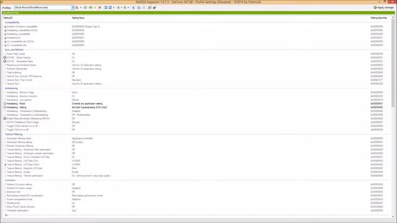Select Texture filtering - Negative LOD bias row

197,168
